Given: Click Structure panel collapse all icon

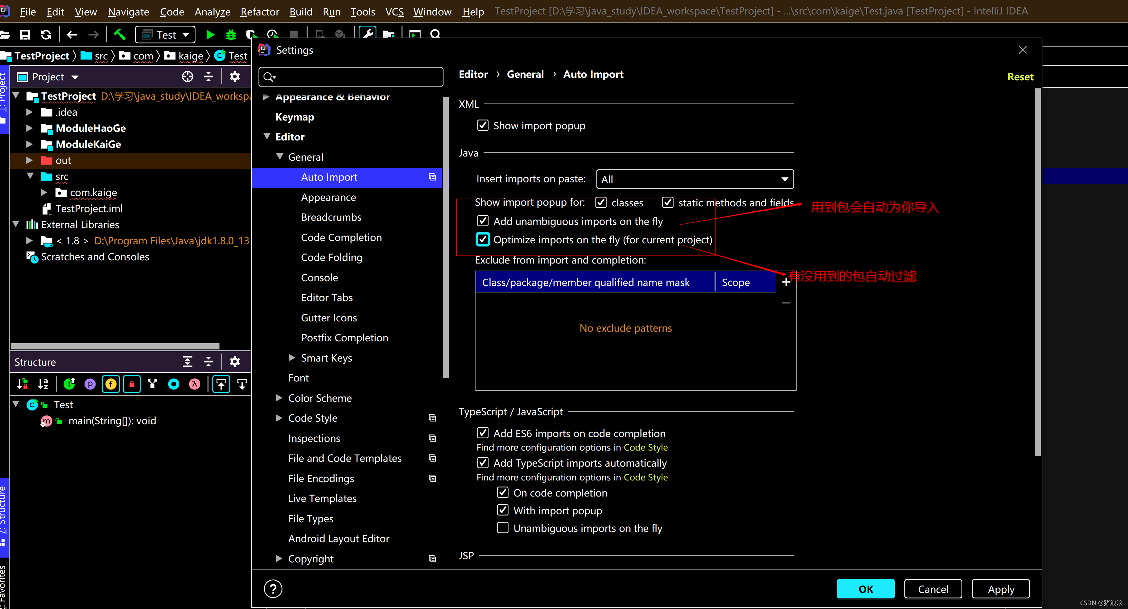Looking at the screenshot, I should 208,361.
